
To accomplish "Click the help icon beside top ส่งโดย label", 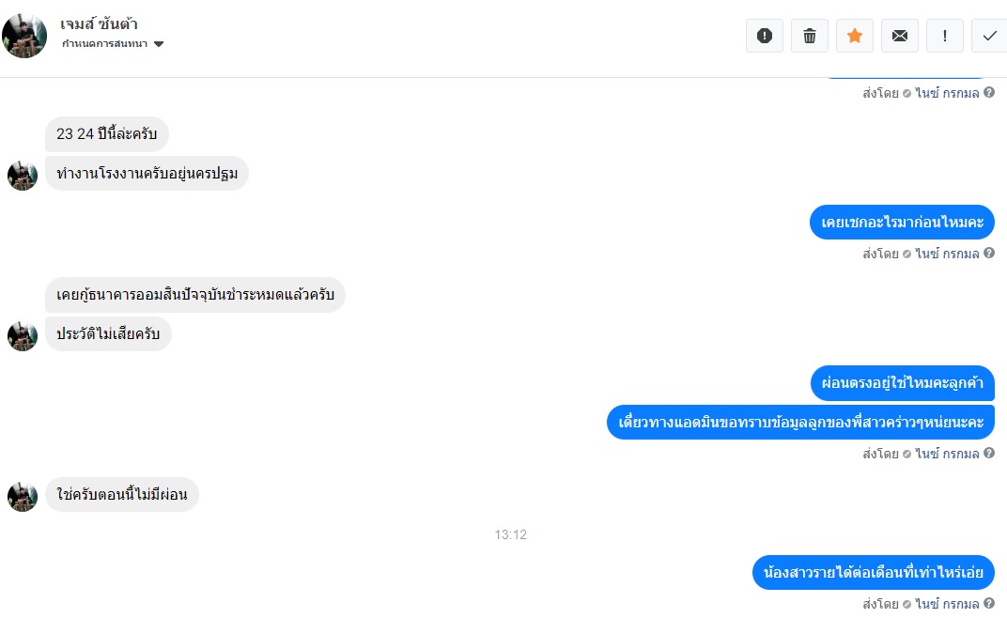I will pos(989,92).
